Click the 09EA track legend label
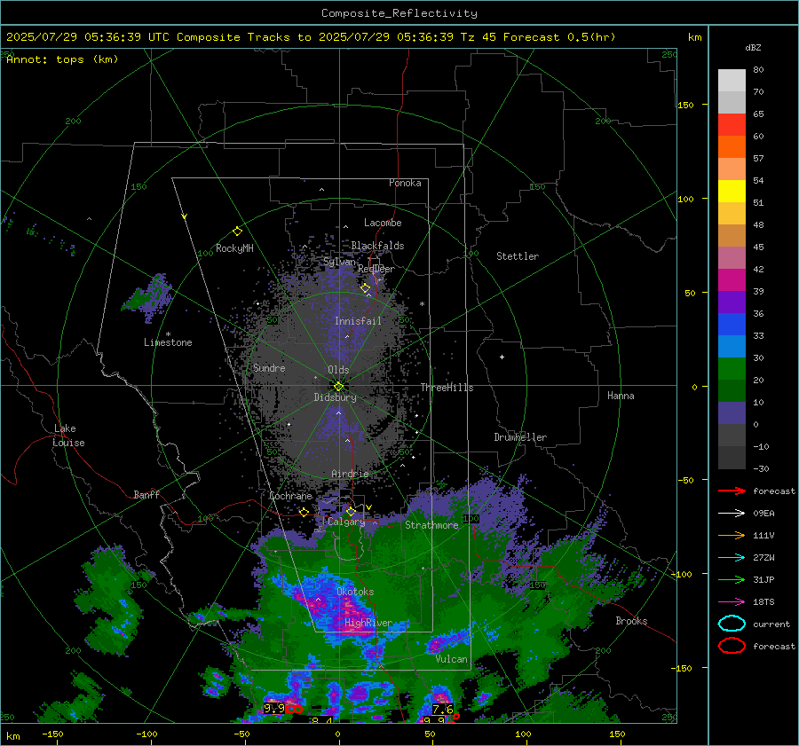Image resolution: width=799 pixels, height=746 pixels. [763, 514]
